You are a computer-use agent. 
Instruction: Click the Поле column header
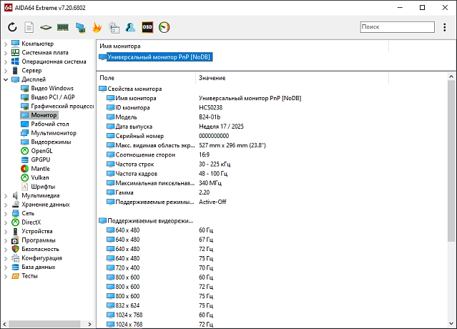click(x=107, y=77)
